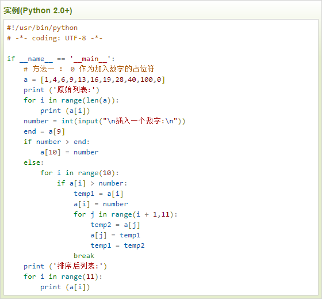
Task: Click the coding: UTF-8 comment line
Action: click(x=55, y=38)
